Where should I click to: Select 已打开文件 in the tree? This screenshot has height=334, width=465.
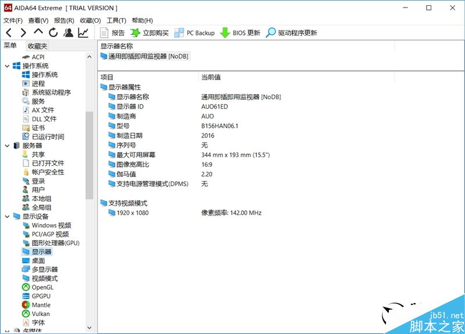pyautogui.click(x=43, y=163)
